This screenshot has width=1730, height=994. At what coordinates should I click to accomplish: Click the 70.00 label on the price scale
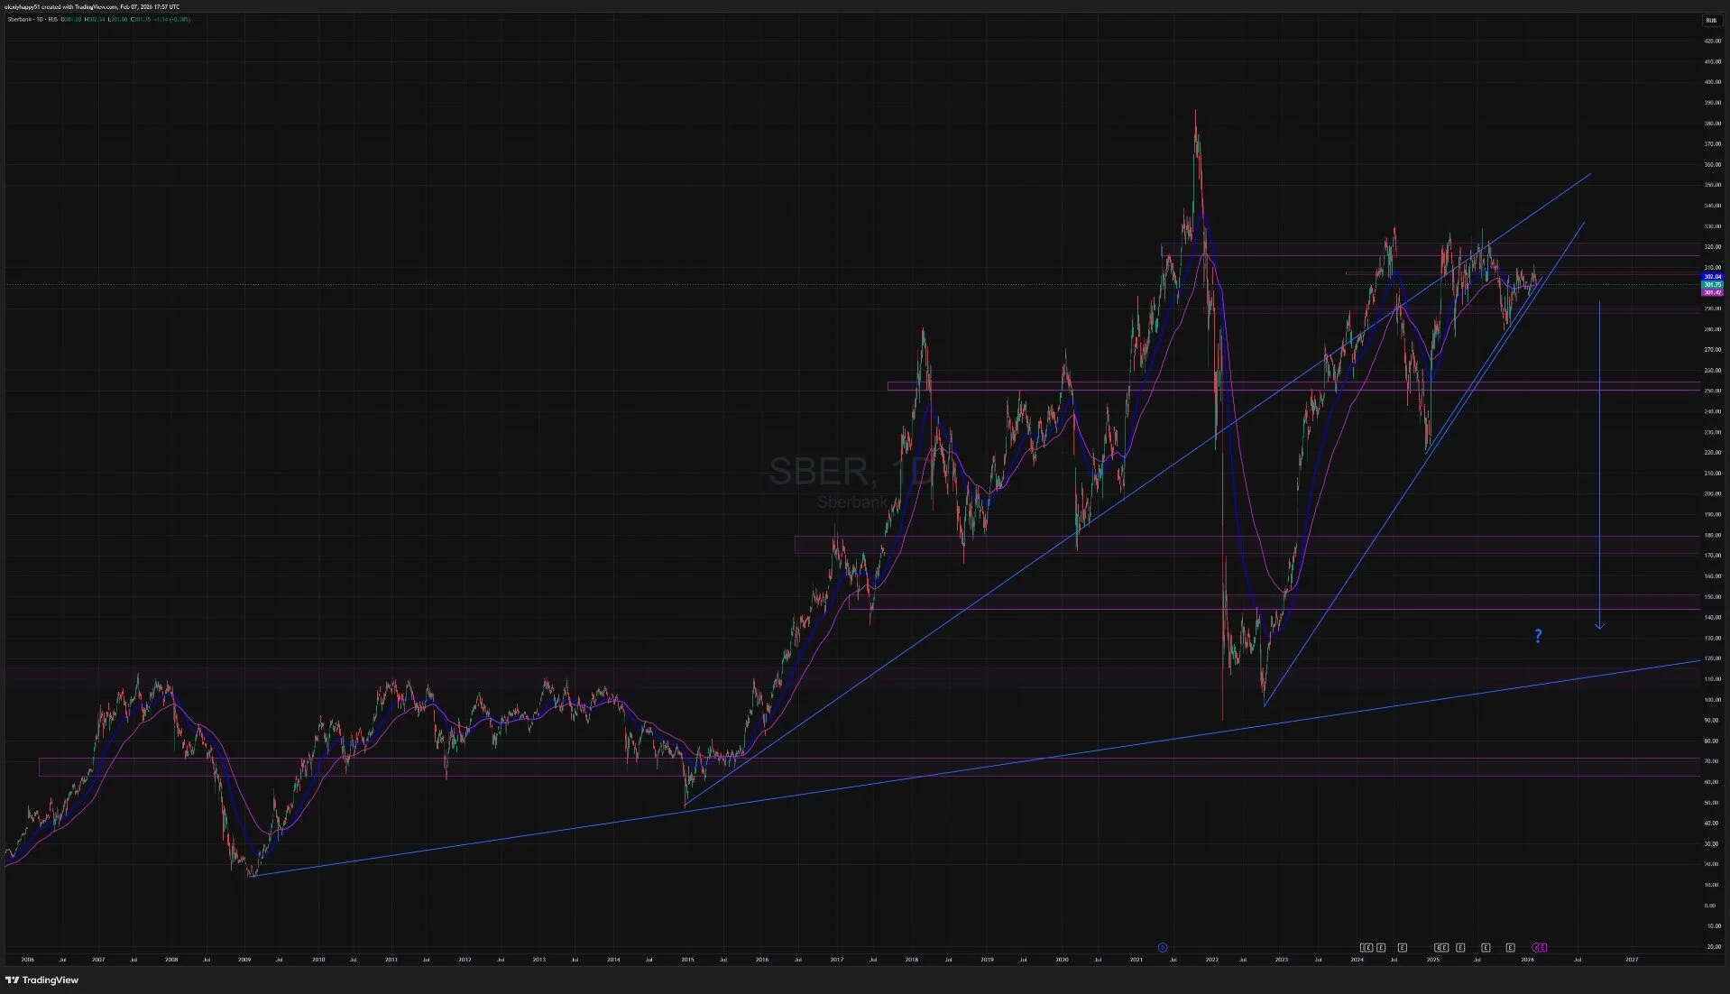click(x=1711, y=761)
